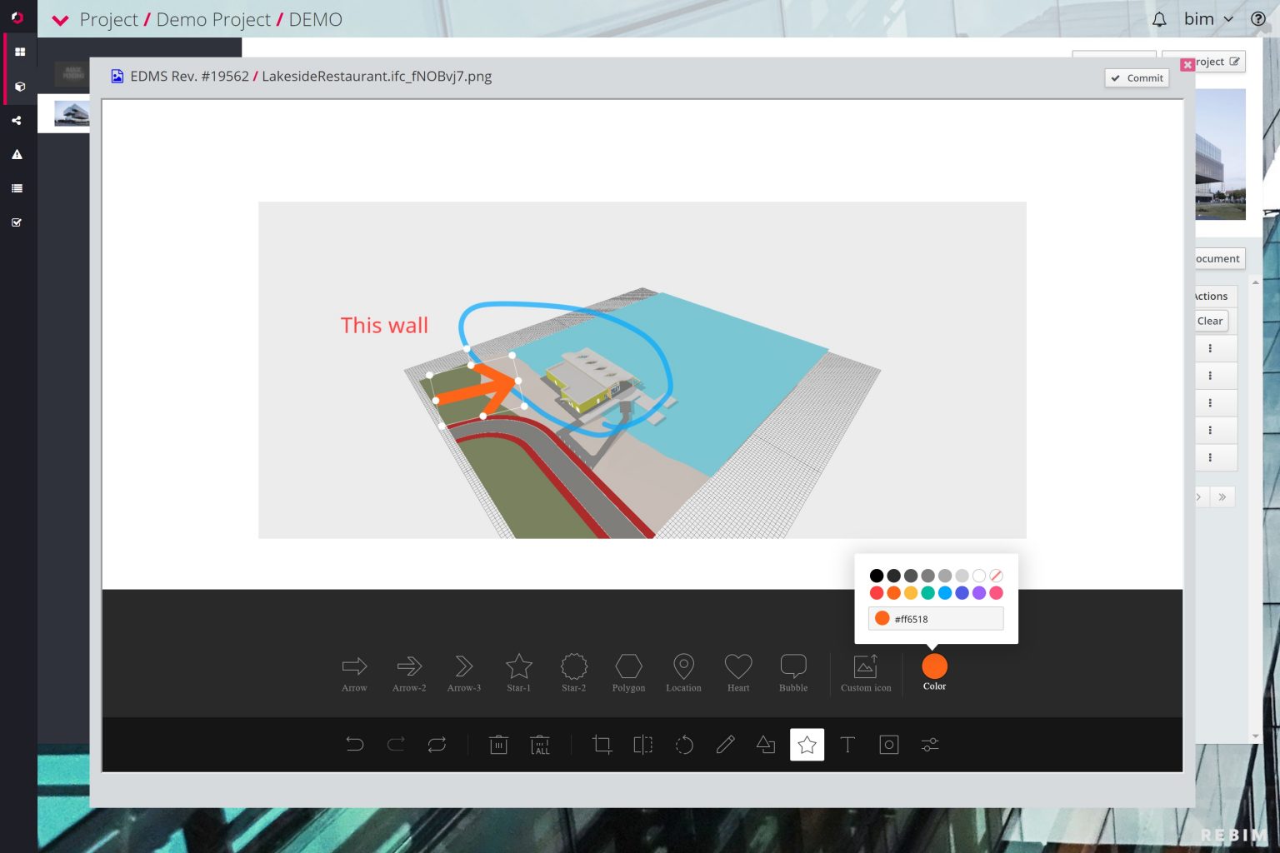Screen dimensions: 1280x853
Task: Click the Clear button in Actions
Action: coord(1210,321)
